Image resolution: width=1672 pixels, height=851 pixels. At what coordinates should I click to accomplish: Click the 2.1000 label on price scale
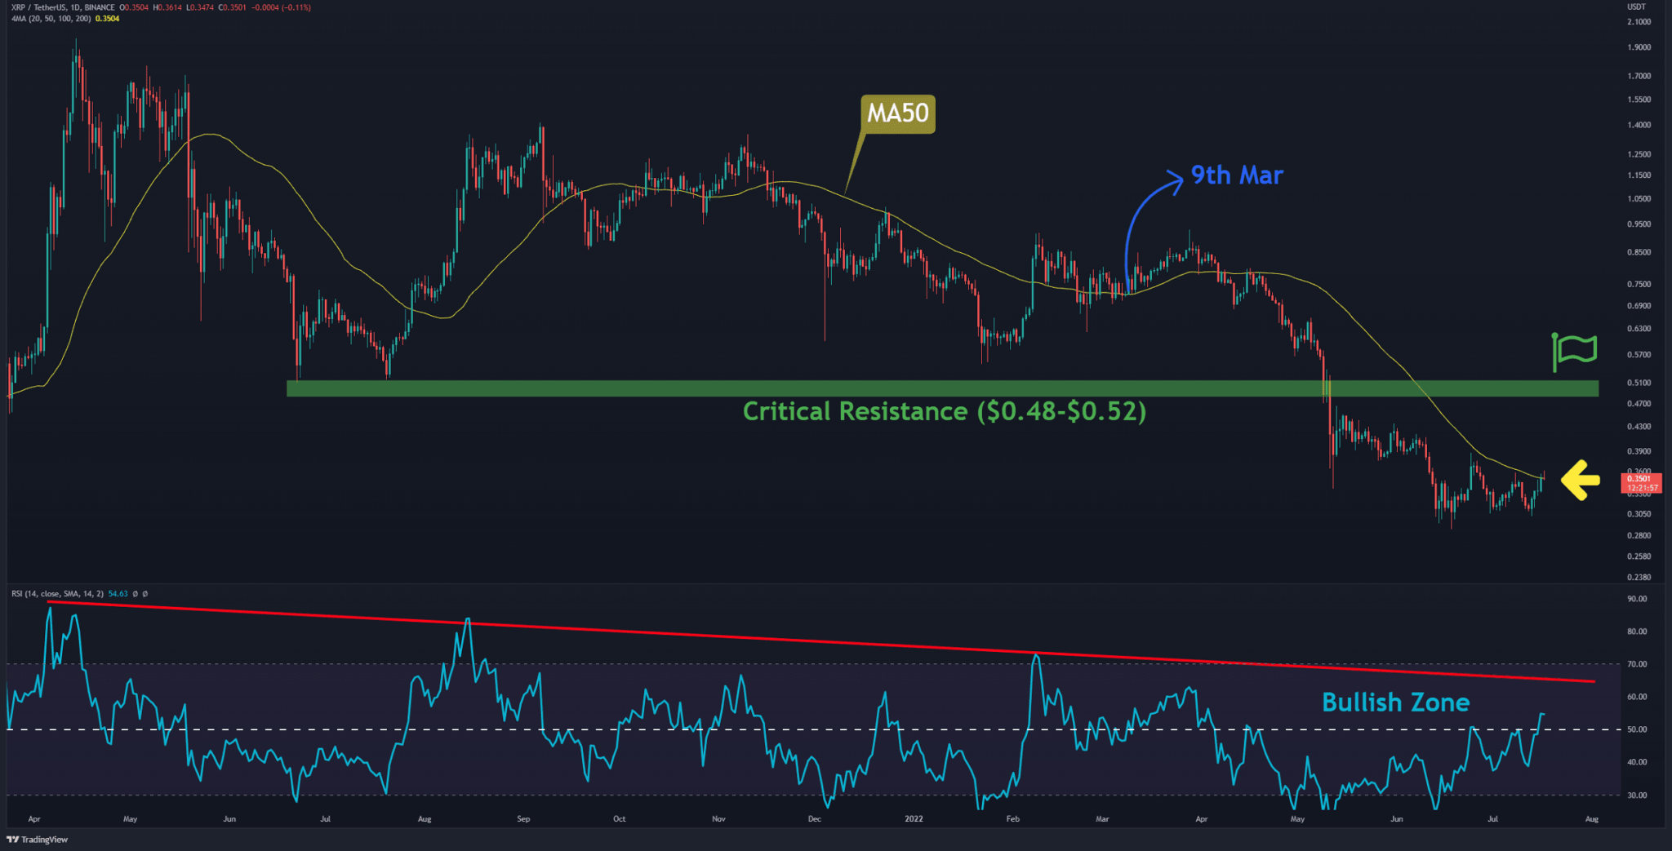(1639, 23)
